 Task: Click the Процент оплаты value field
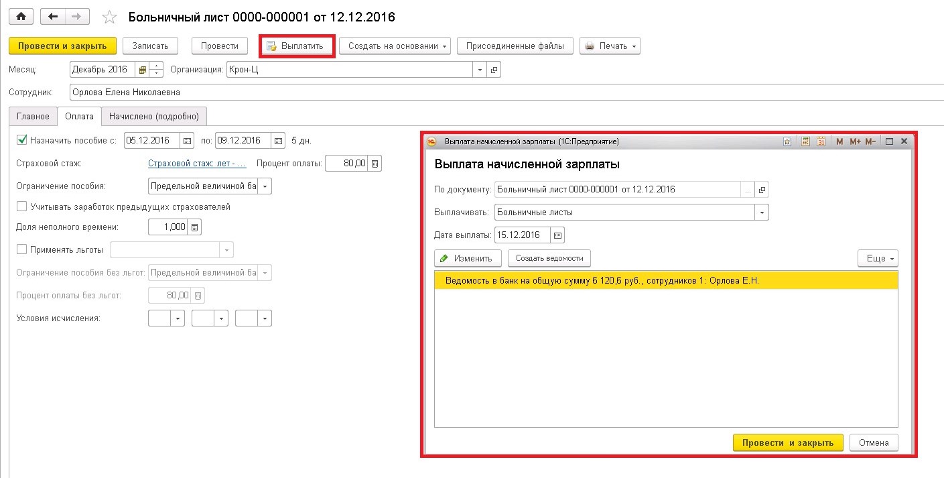point(346,163)
